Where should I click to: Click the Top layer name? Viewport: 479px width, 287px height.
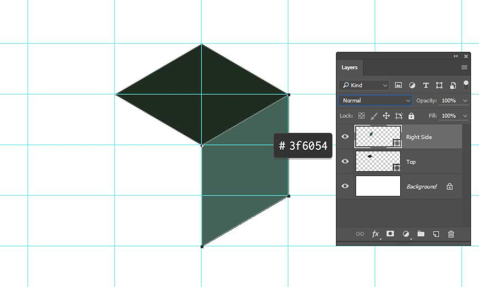point(411,162)
